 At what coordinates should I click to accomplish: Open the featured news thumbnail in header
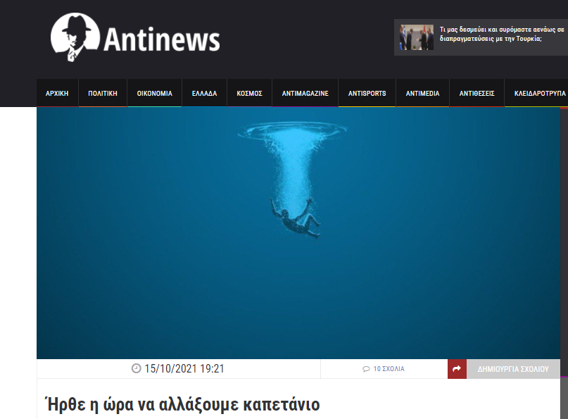tap(417, 38)
